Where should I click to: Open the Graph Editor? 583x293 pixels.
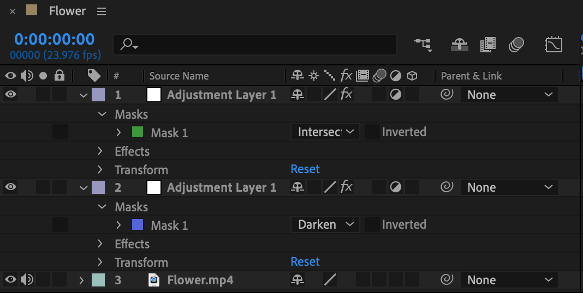pos(554,45)
